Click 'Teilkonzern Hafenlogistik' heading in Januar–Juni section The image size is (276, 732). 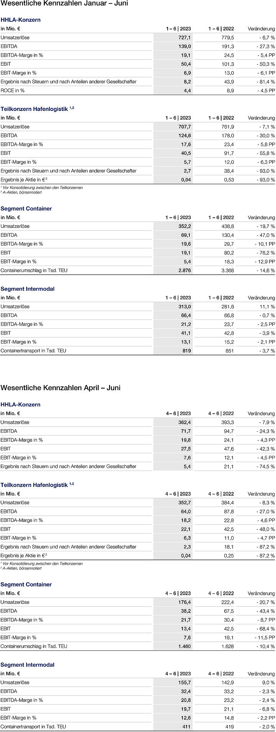pyautogui.click(x=34, y=109)
